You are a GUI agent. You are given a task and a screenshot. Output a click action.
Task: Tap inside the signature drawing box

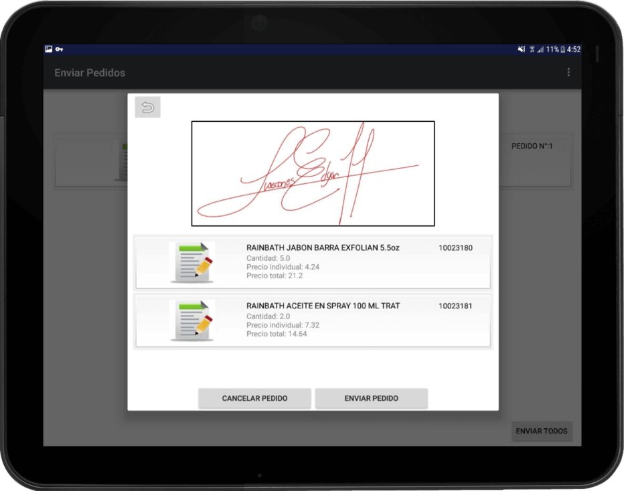[313, 173]
